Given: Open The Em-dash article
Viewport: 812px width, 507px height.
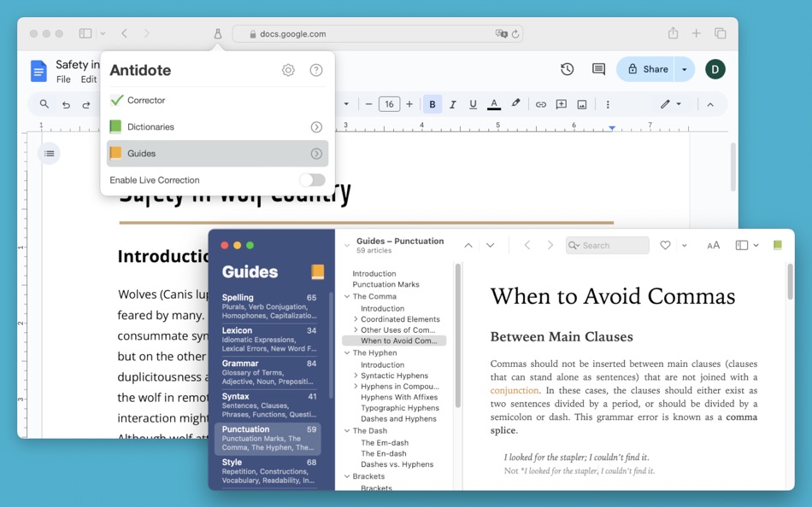Looking at the screenshot, I should [385, 443].
